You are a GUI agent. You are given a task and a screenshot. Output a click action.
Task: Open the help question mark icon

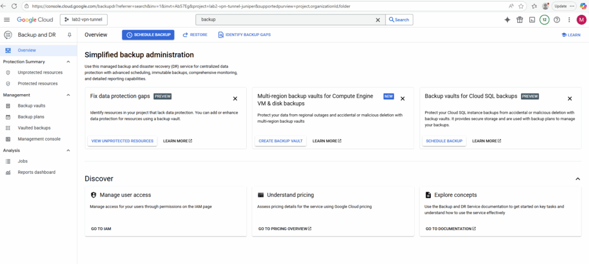(x=557, y=20)
